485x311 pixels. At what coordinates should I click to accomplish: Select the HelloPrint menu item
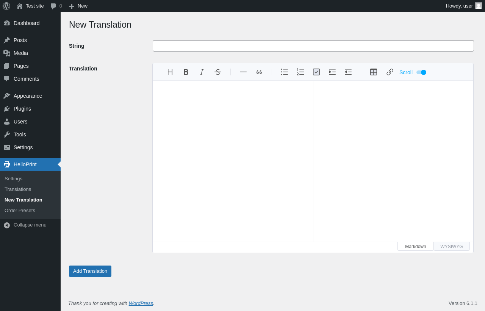(30, 164)
